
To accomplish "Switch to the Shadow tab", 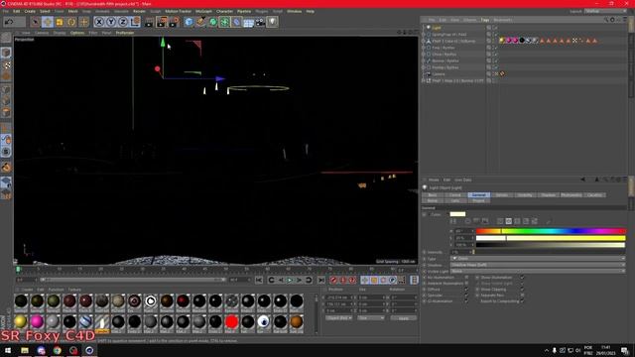I will coord(548,195).
